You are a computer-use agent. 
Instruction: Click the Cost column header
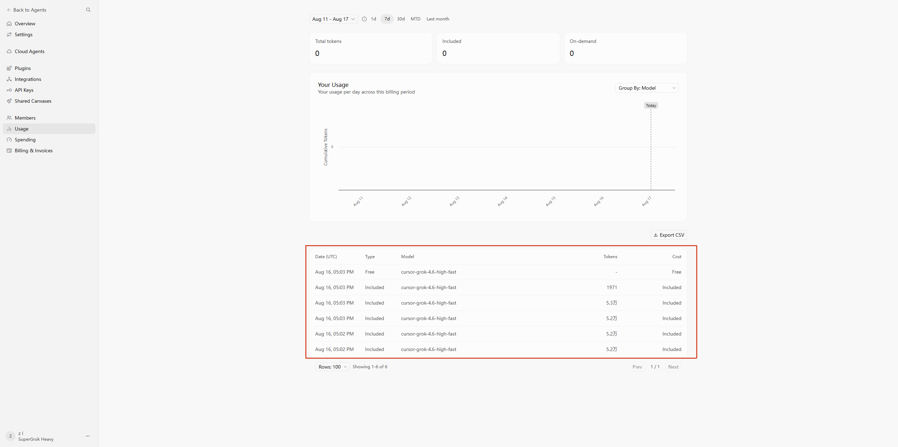[x=676, y=257]
